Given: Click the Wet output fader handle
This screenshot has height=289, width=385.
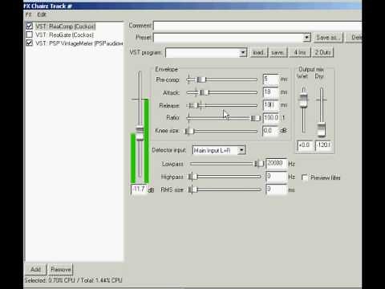Looking at the screenshot, I should (303, 101).
